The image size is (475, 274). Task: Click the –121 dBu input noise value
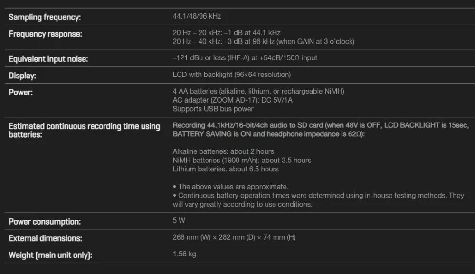pos(245,58)
